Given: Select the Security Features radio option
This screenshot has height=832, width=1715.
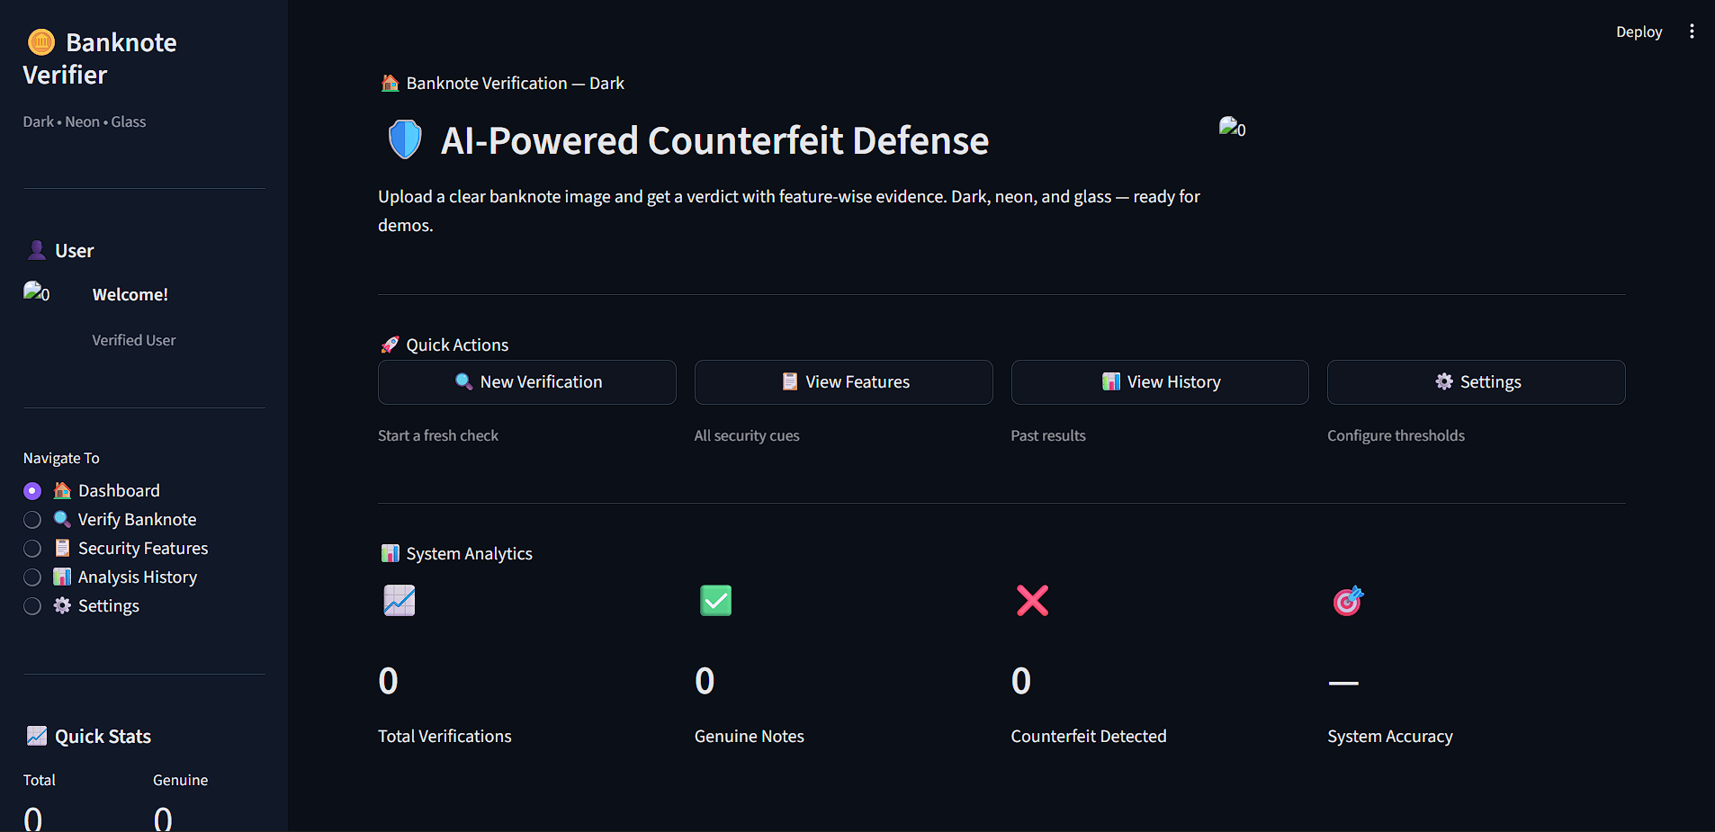Looking at the screenshot, I should click(32, 549).
